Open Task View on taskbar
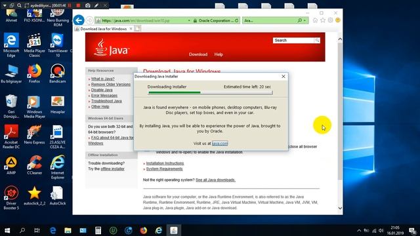Screen dimensions: 420x236 pyautogui.click(x=37, y=230)
